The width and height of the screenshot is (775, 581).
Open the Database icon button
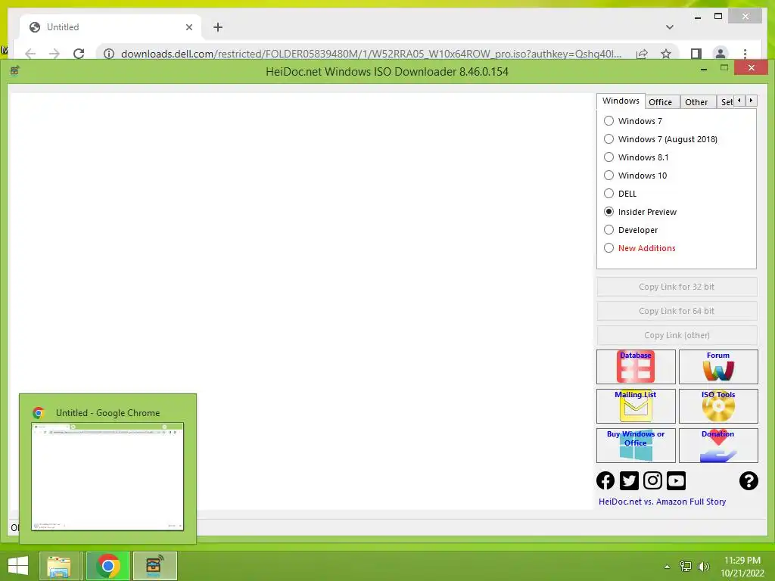click(636, 367)
